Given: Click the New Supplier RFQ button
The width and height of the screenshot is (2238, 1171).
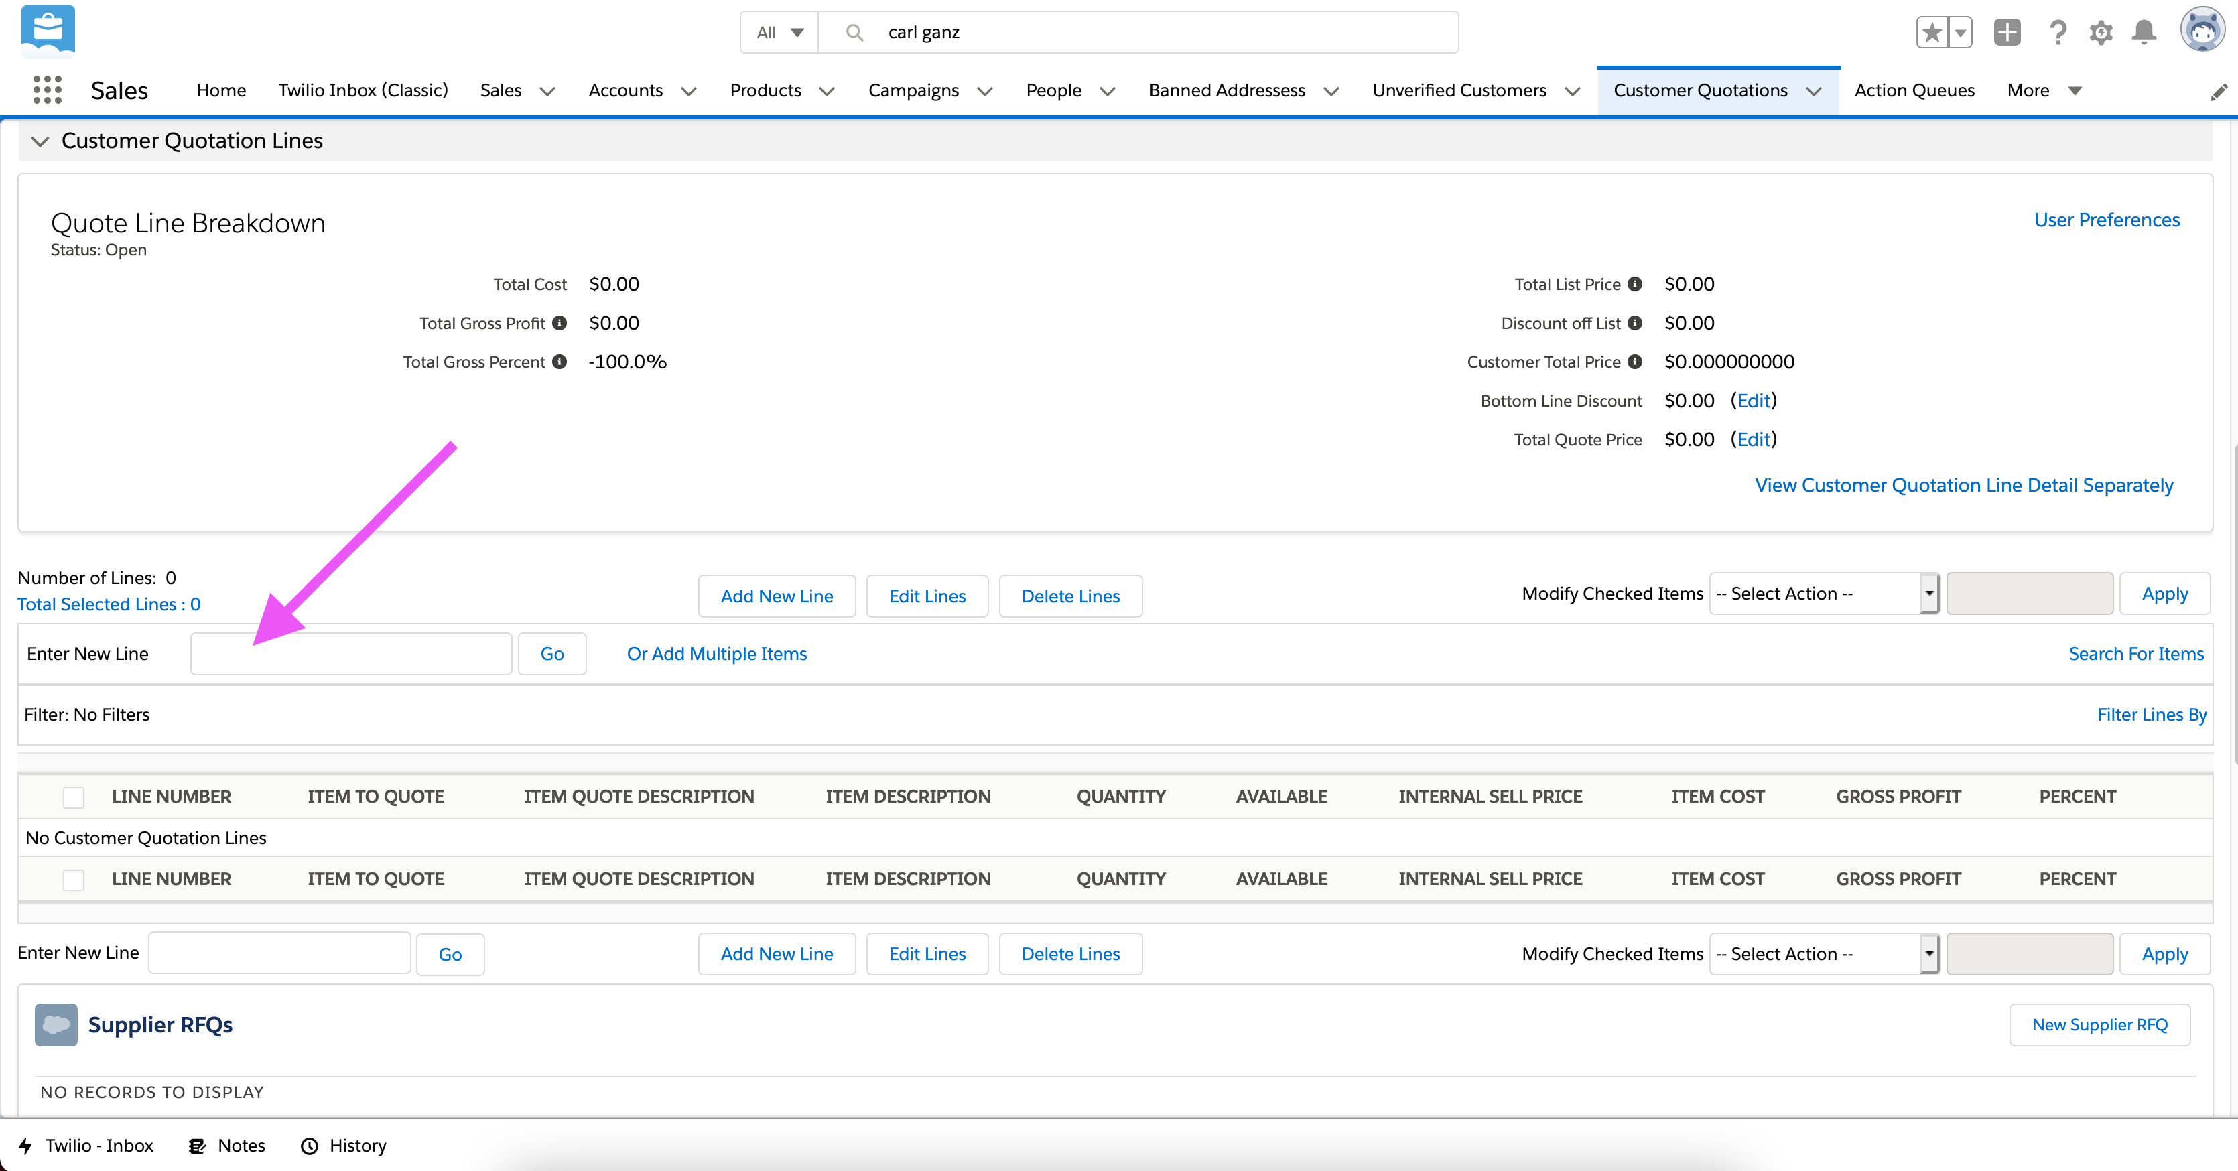Looking at the screenshot, I should click(x=2099, y=1025).
